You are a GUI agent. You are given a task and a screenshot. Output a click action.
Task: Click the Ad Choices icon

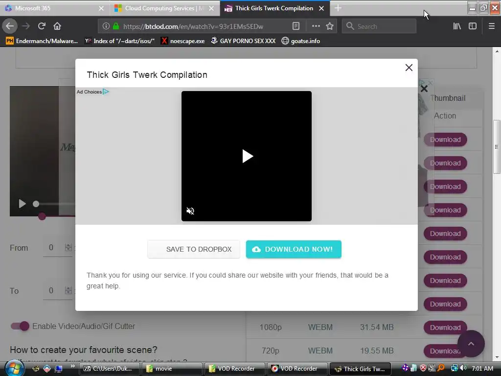pyautogui.click(x=106, y=92)
